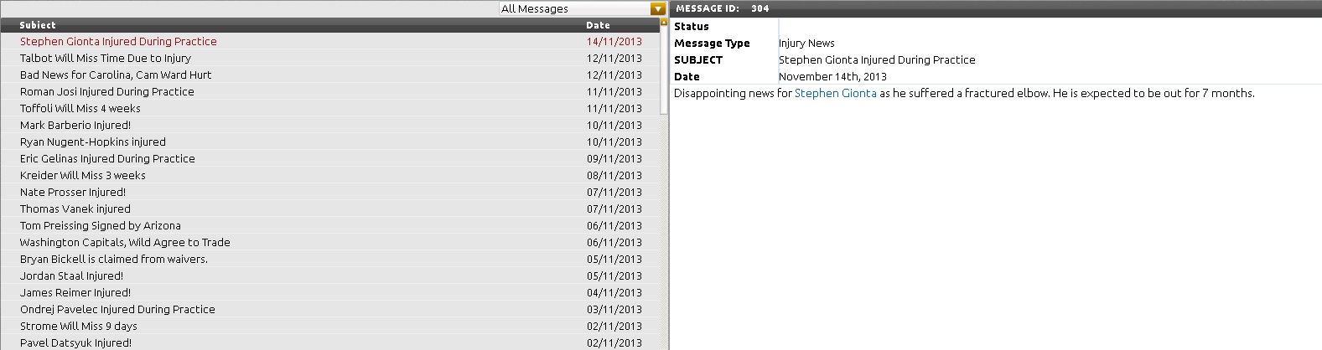The height and width of the screenshot is (350, 1322).
Task: Select Roman Josi Injured During Practice
Action: point(107,91)
